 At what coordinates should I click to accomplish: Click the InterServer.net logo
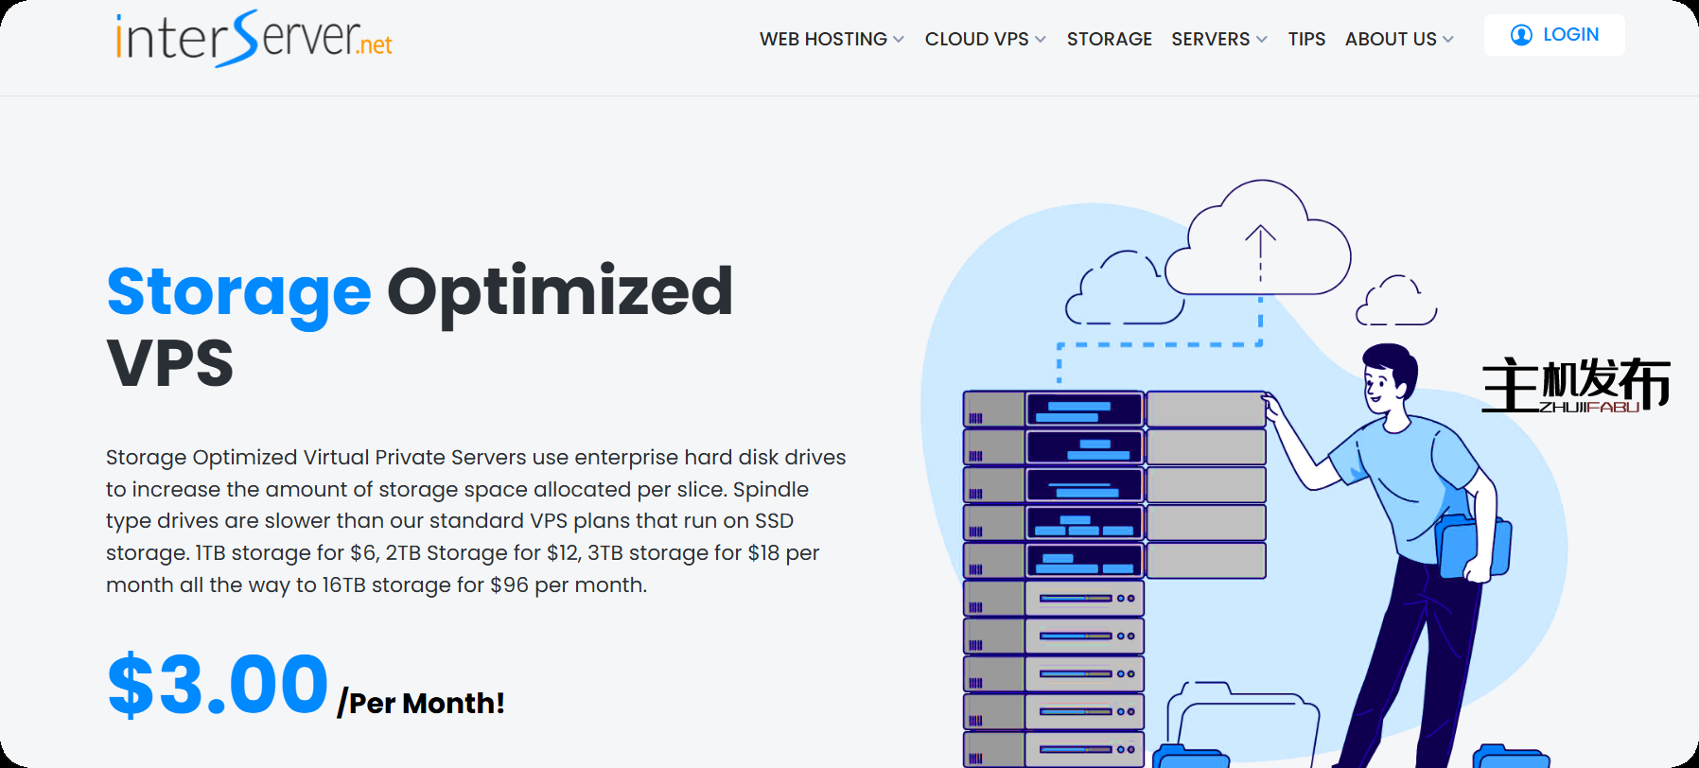click(x=254, y=39)
